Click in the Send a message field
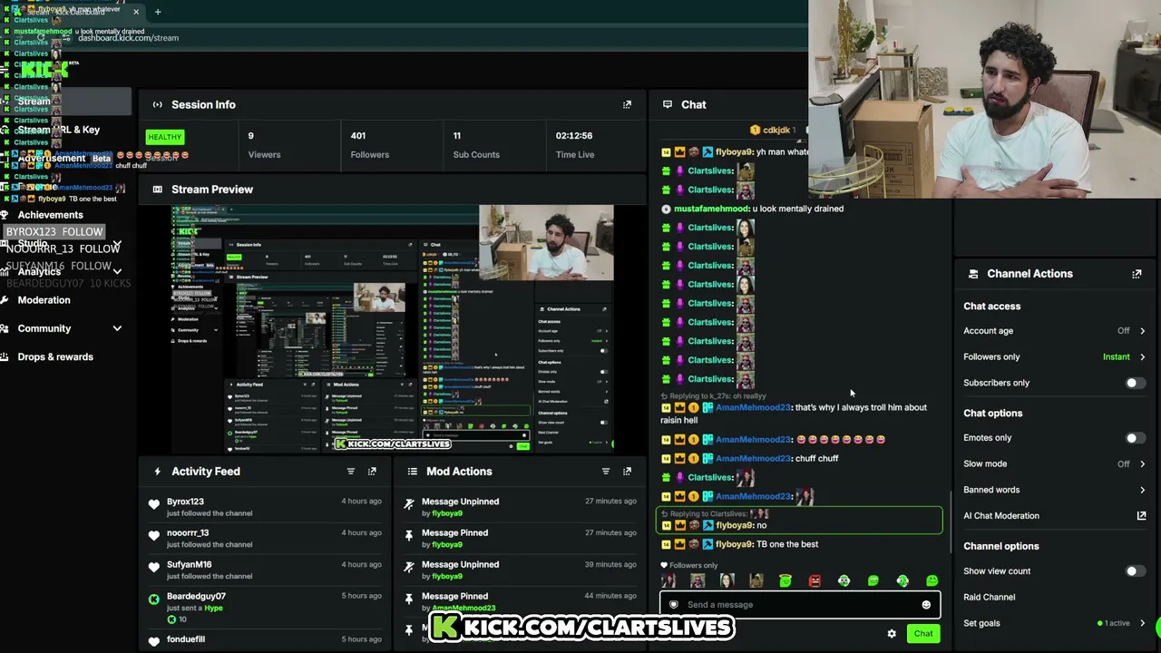The image size is (1161, 653). pos(800,605)
